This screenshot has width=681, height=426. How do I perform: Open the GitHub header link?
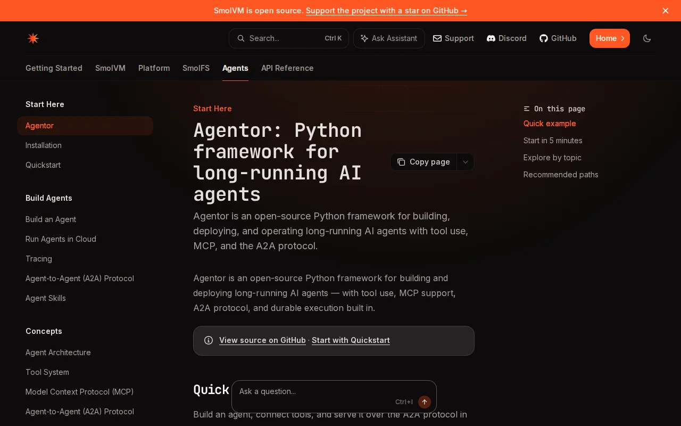click(558, 38)
